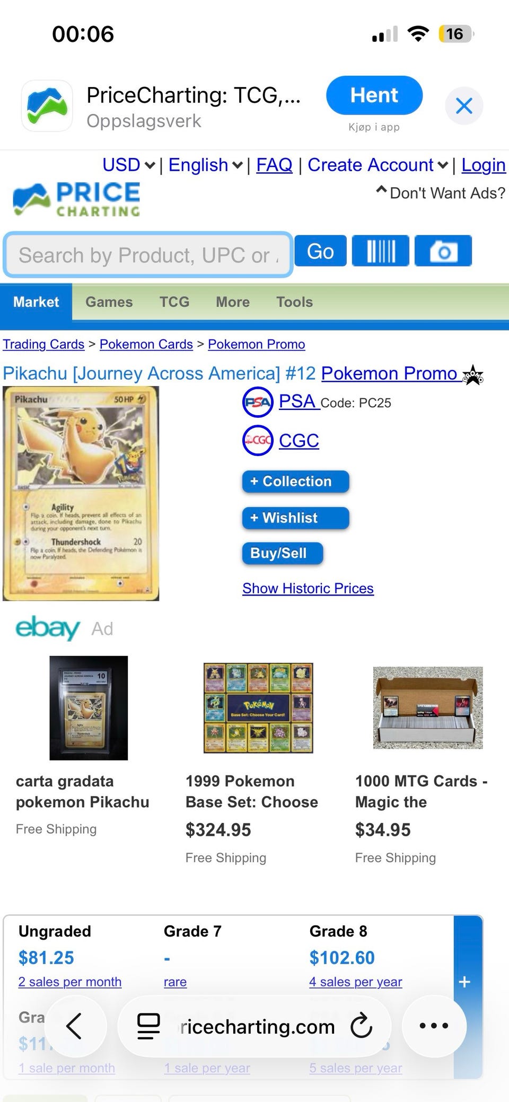Tap the browser back arrow
The width and height of the screenshot is (509, 1102).
[75, 1026]
